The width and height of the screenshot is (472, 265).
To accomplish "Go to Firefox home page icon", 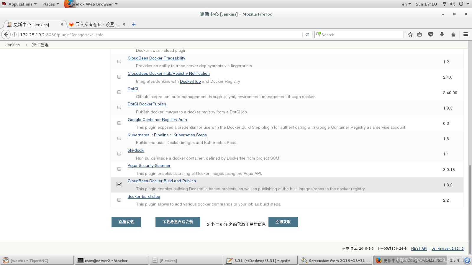I will 453,34.
